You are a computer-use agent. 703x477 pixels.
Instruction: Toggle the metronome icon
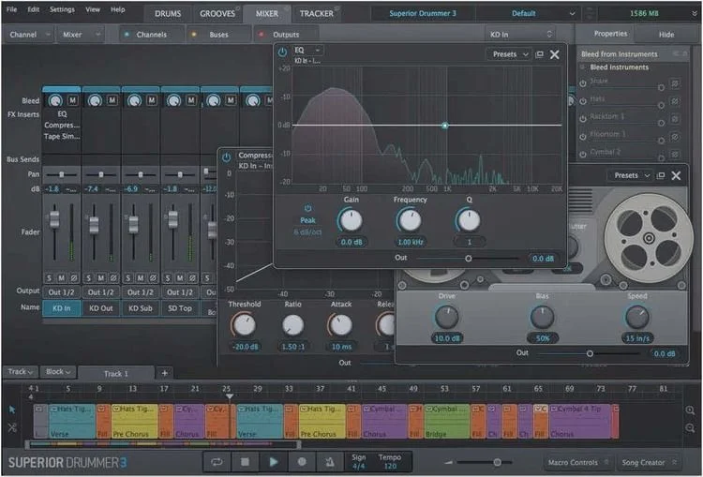330,462
